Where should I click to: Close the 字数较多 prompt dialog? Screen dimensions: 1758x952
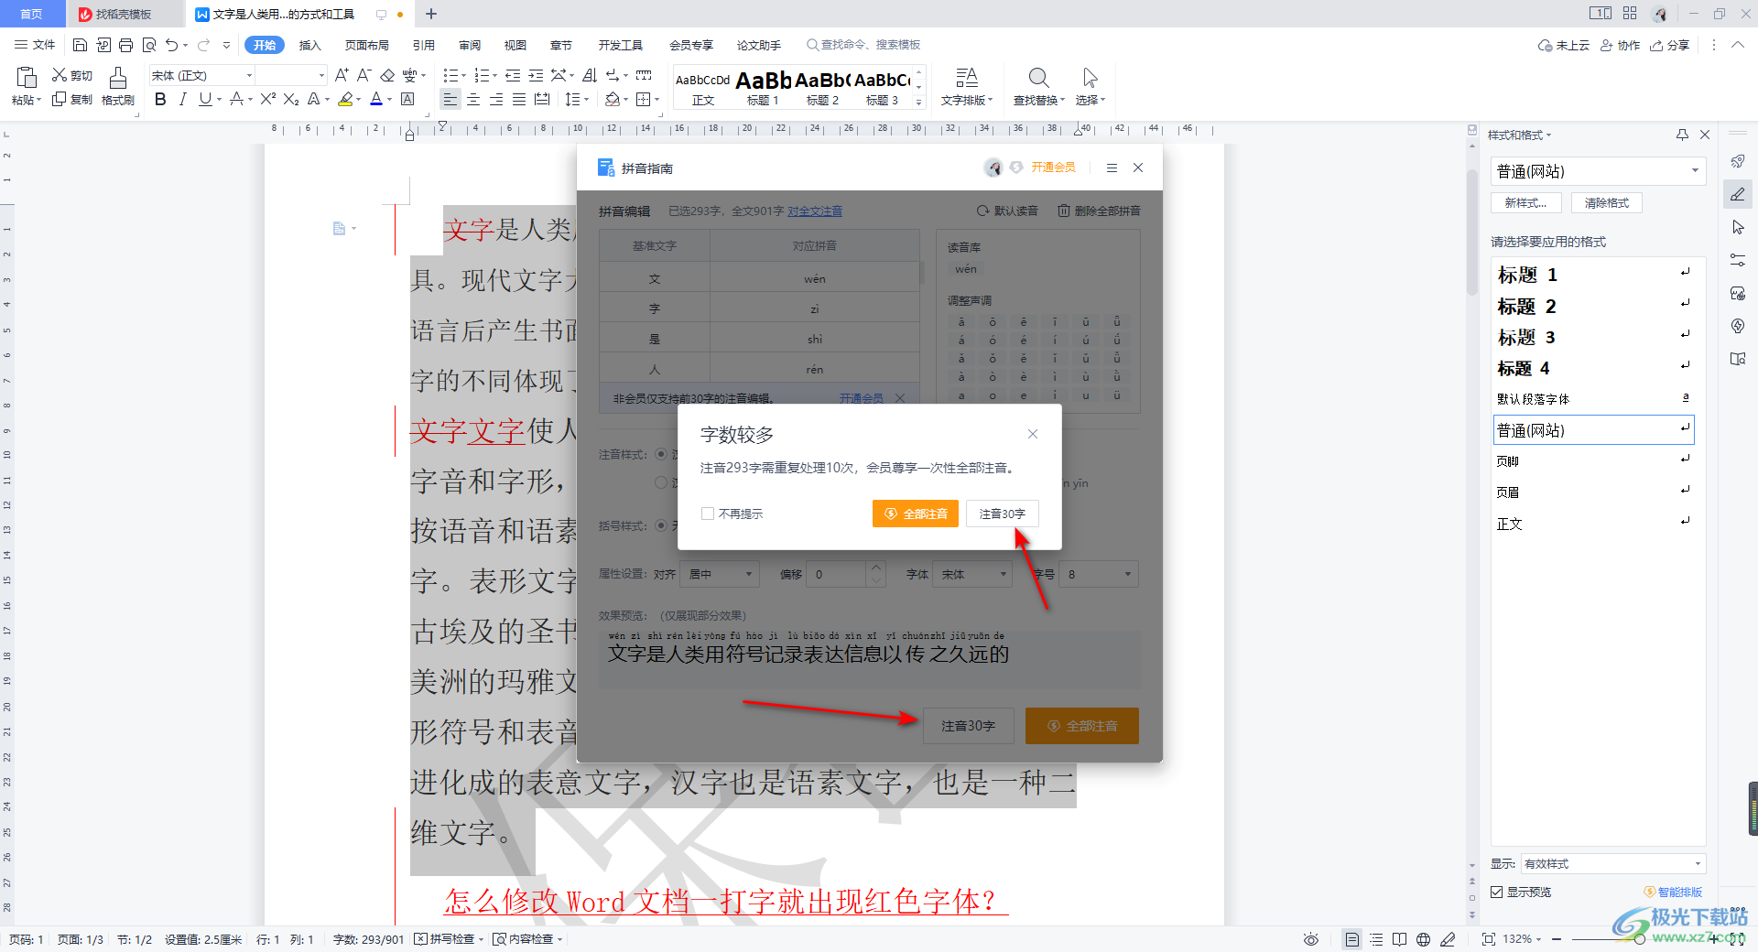[1033, 434]
